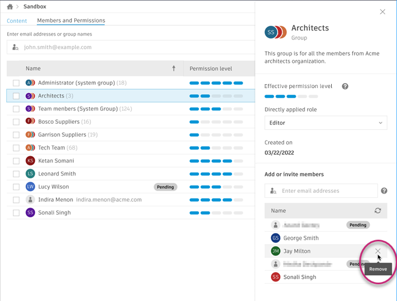Click the help icon next to invite field

pyautogui.click(x=384, y=191)
